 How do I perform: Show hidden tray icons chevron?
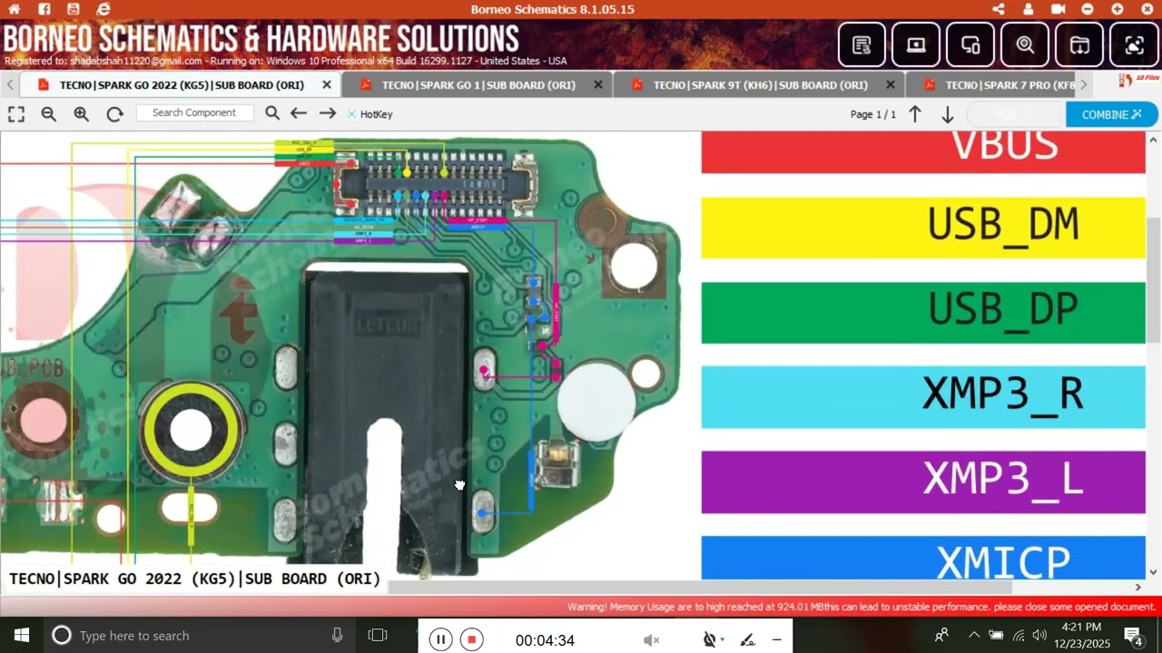click(x=974, y=635)
